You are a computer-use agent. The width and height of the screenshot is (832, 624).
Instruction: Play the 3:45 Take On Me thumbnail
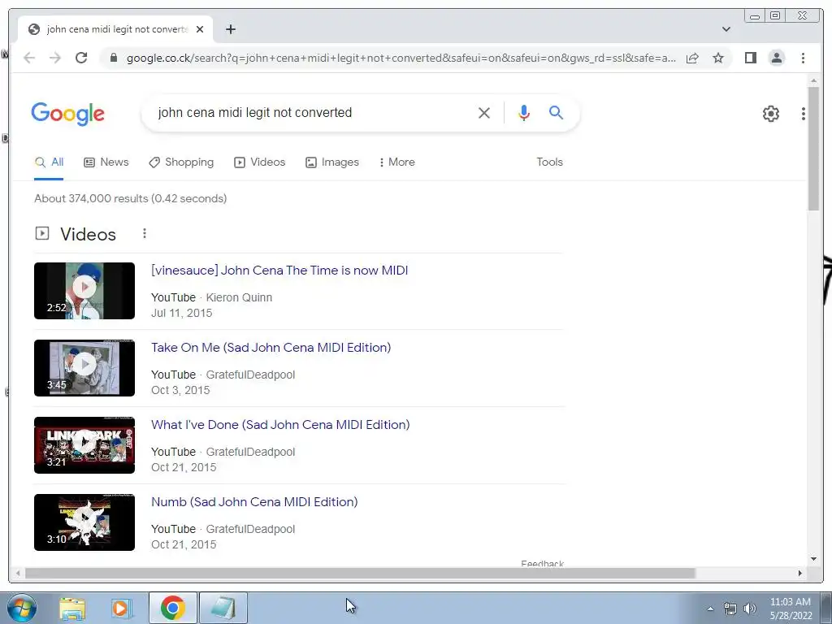point(84,368)
